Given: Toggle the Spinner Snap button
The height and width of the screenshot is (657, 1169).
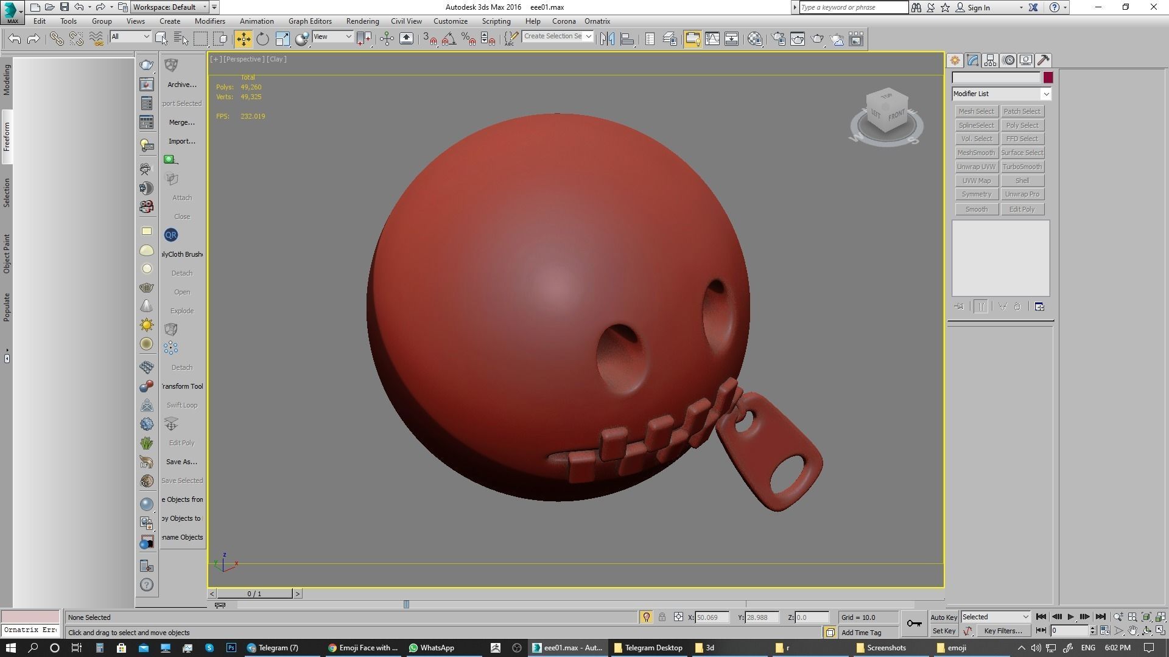Looking at the screenshot, I should (x=488, y=39).
